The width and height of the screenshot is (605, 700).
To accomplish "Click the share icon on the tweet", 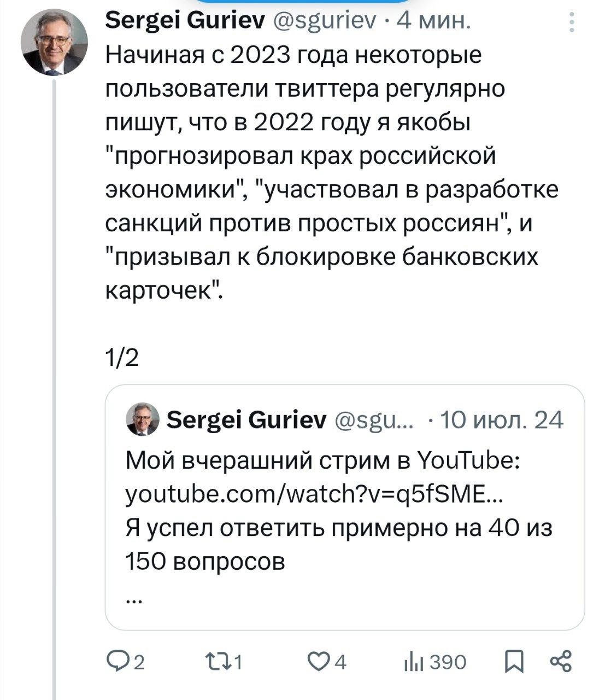I will [561, 662].
